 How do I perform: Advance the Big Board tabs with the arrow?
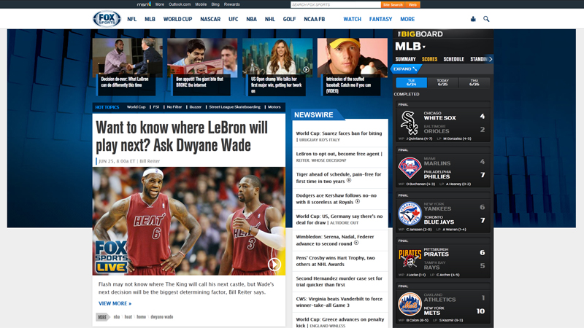pyautogui.click(x=491, y=59)
